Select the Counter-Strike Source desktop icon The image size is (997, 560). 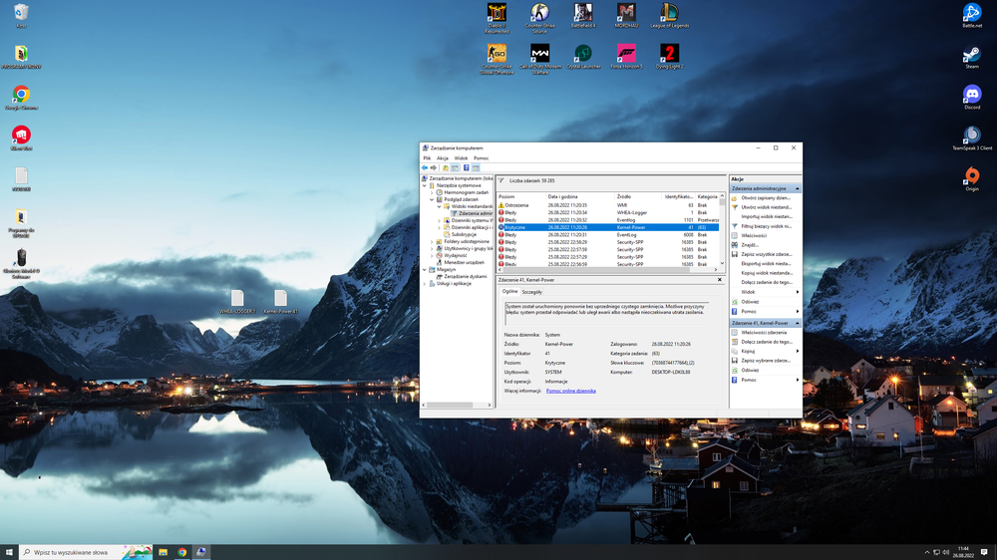(x=539, y=18)
